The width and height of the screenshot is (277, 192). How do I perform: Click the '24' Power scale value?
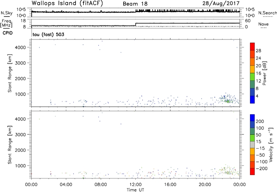point(258,58)
